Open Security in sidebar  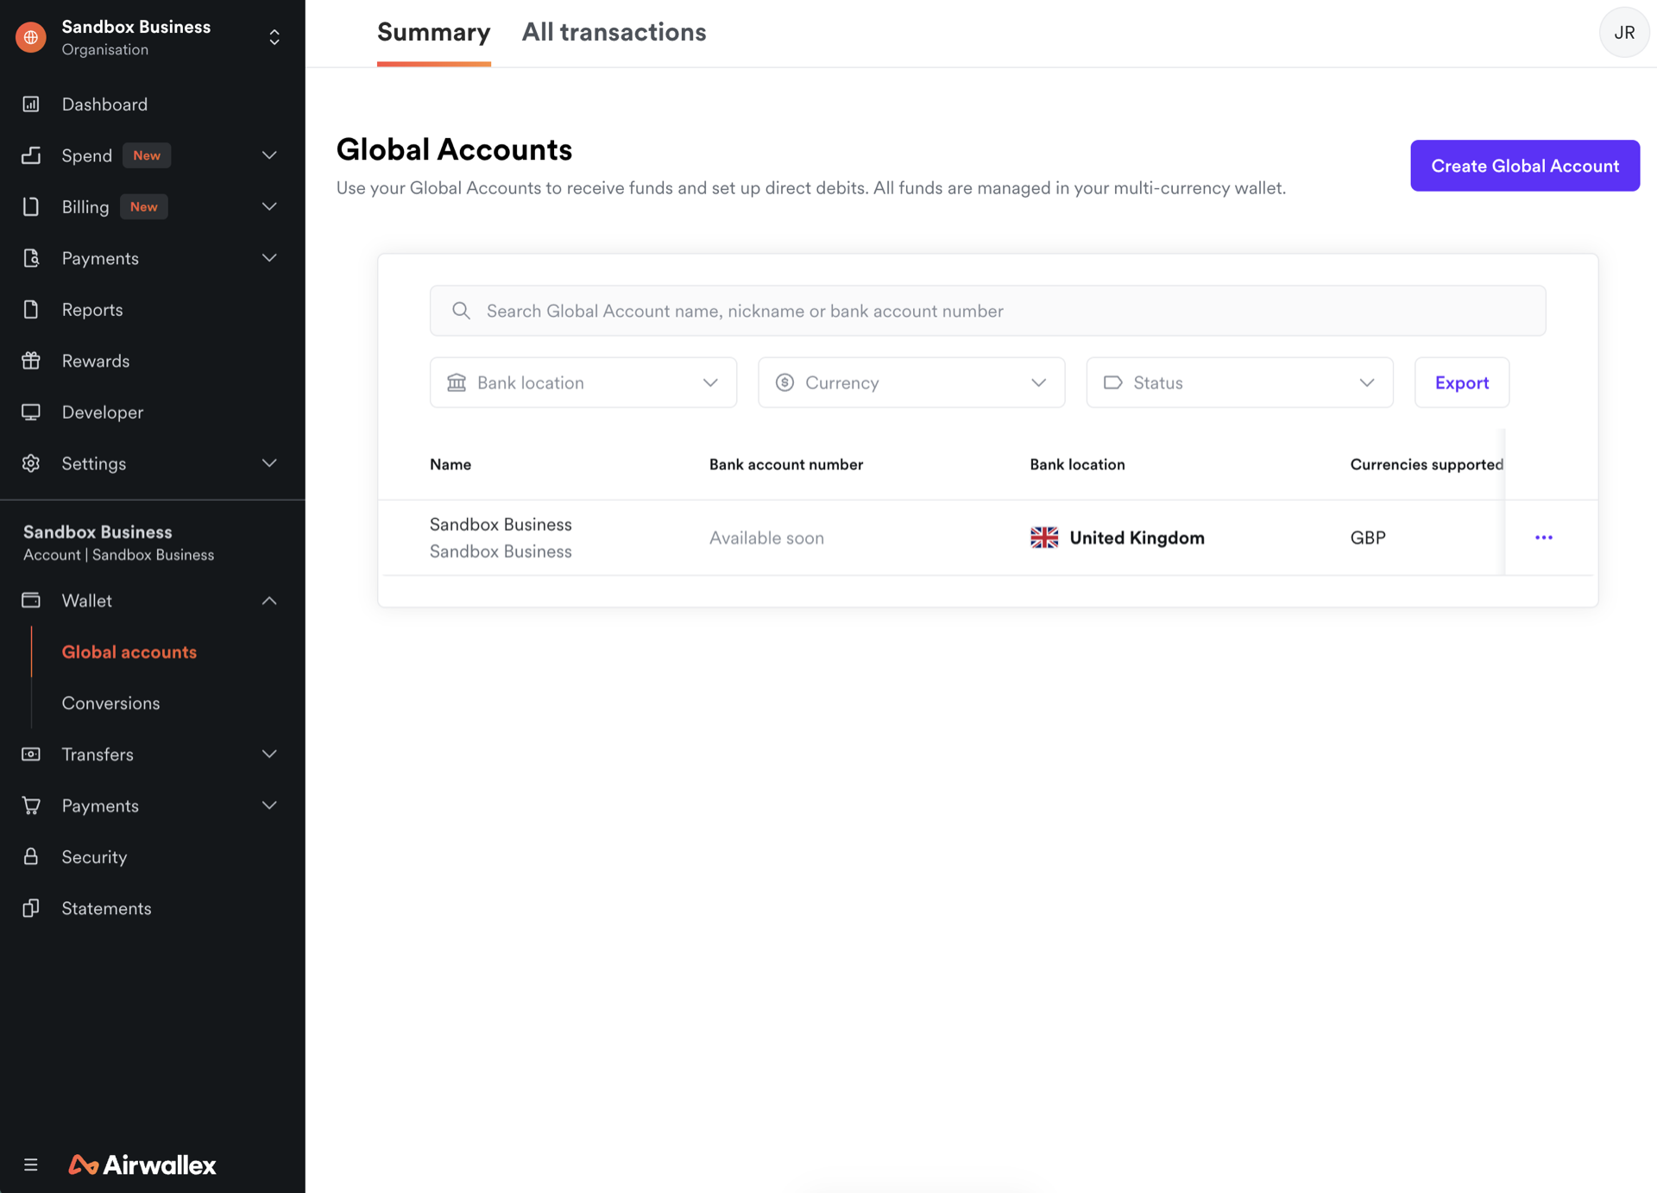94,857
